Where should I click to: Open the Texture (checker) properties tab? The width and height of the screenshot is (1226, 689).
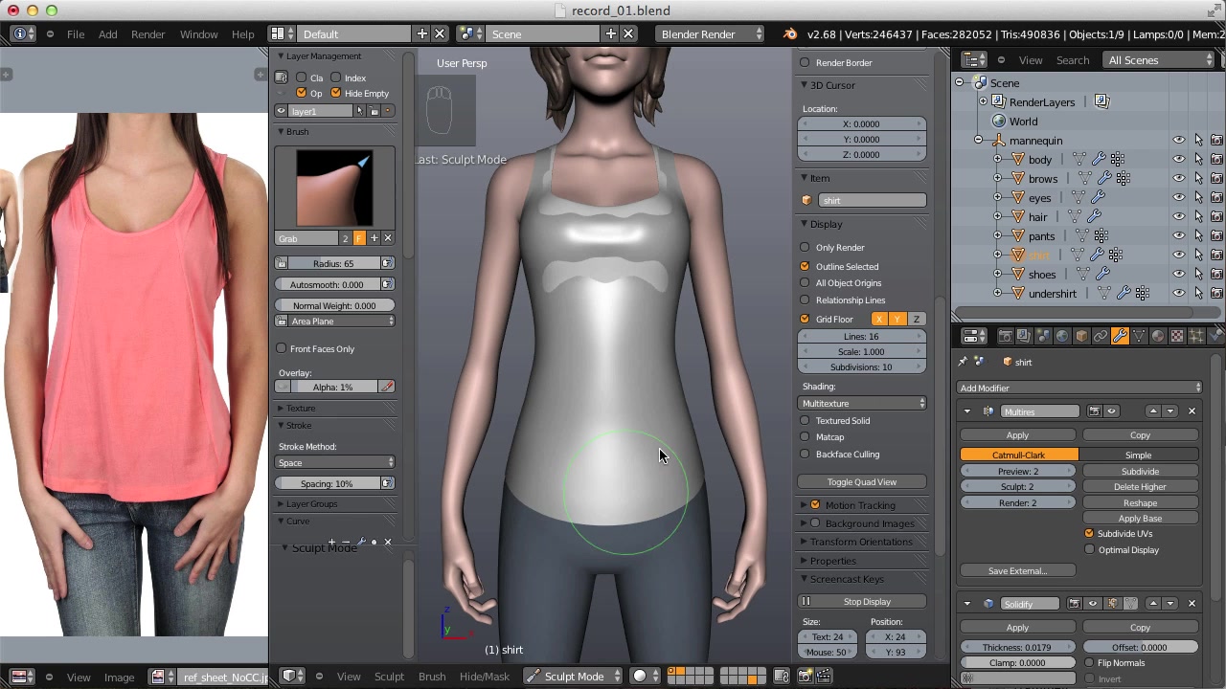(1177, 336)
